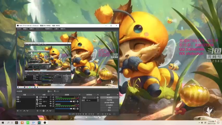Pop out the 场景 dock panel

34,94
